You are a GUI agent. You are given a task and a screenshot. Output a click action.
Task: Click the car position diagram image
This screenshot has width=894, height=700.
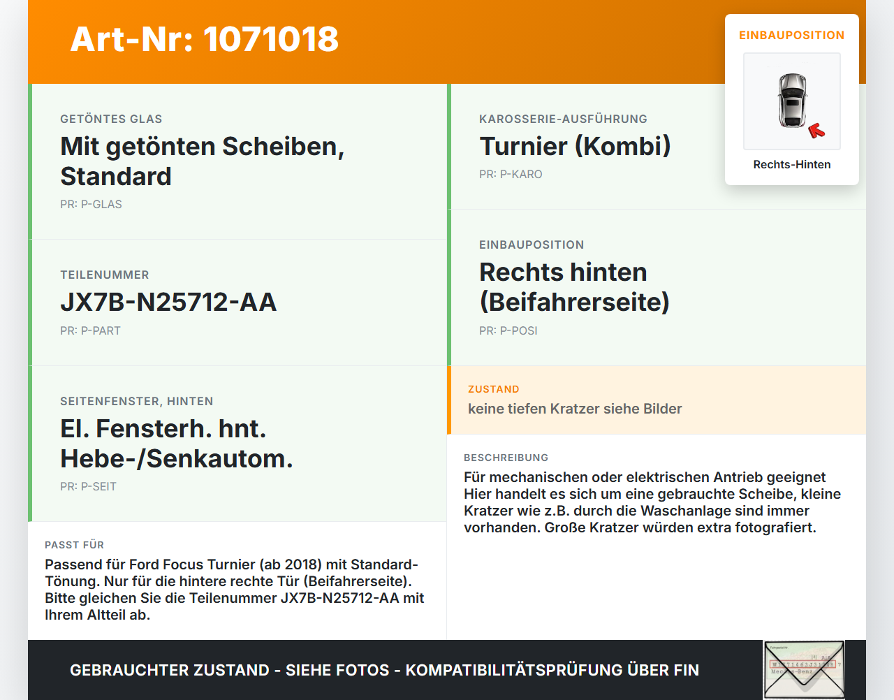[792, 101]
